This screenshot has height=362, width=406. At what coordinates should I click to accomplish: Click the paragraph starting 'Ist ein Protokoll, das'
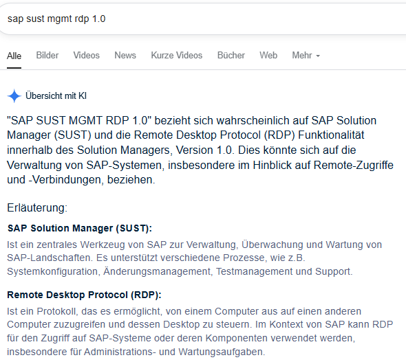(x=200, y=332)
